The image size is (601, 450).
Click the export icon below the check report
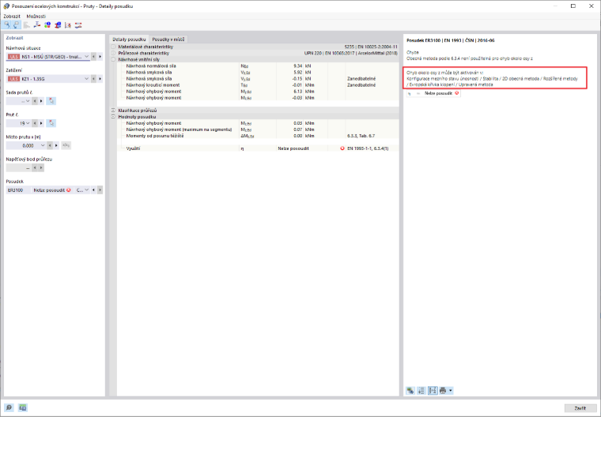pyautogui.click(x=410, y=391)
